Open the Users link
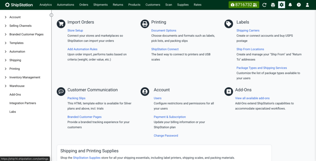 click(158, 98)
